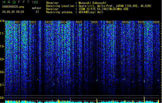This screenshot has height=103, width=162.
Task: Click the 0.9 kHz axis tick label
Action: [x=2, y=59]
